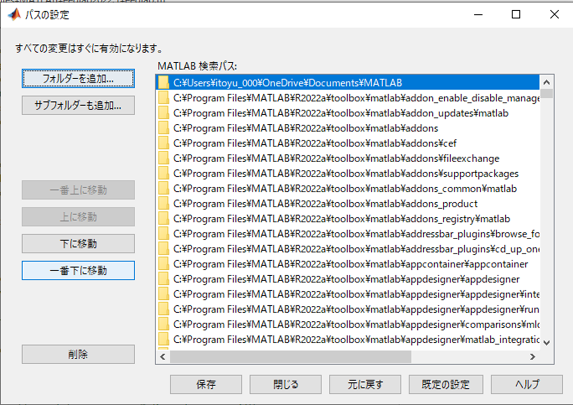Click folder icon of addons_common\matlab row

click(163, 188)
